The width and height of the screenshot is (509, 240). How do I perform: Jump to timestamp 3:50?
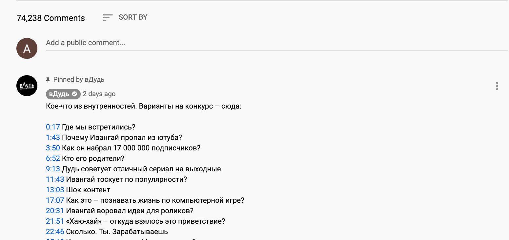[53, 148]
